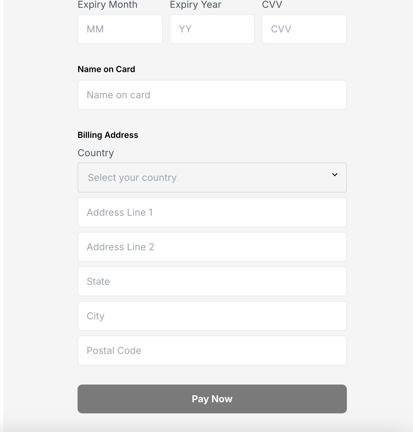Screen dimensions: 413x432
Task: Select the State input field
Action: [212, 281]
